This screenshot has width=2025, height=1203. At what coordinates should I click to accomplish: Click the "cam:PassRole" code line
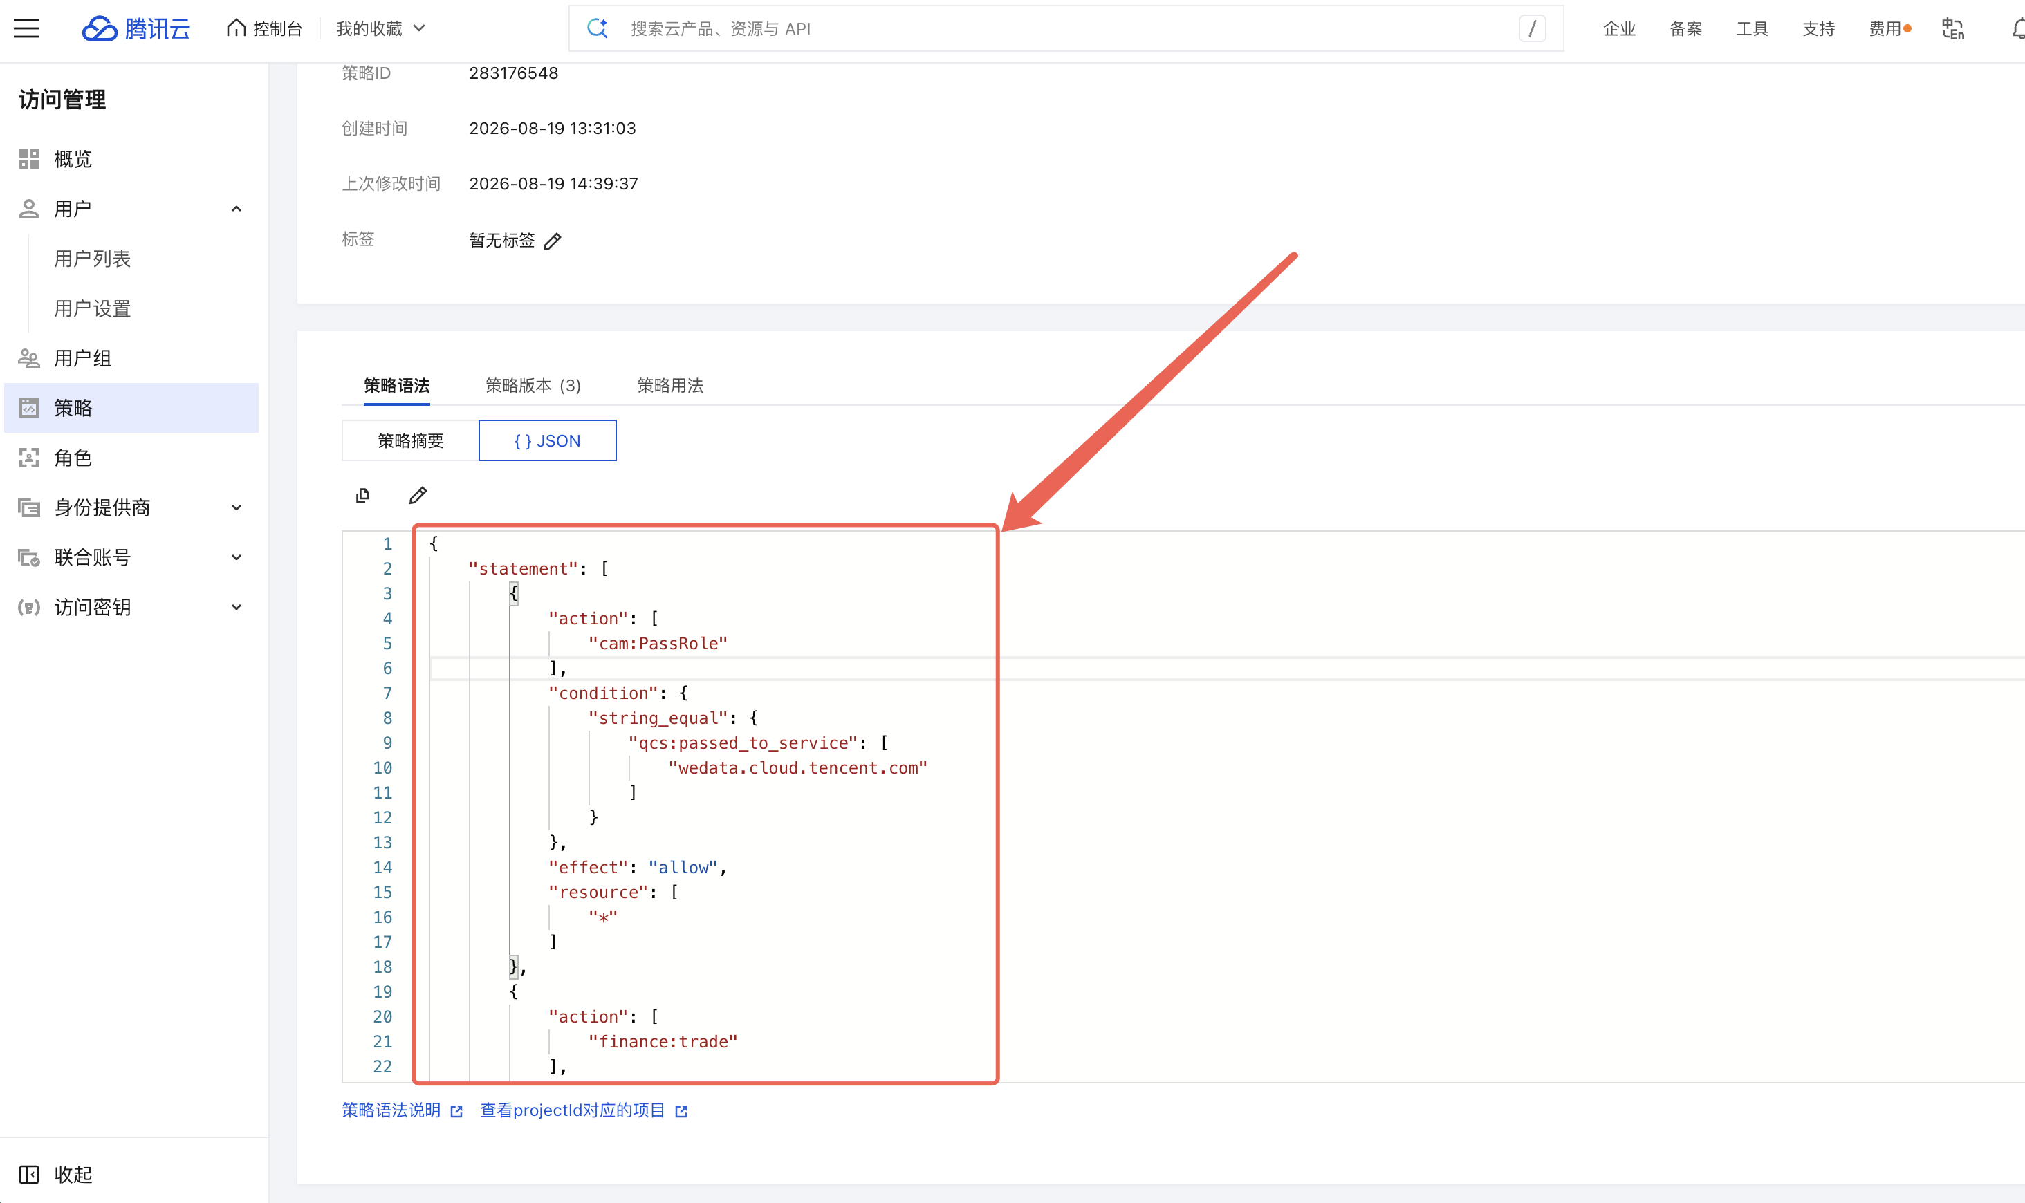(x=658, y=644)
